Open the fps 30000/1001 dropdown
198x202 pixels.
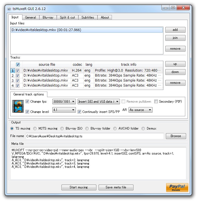pyautogui.click(x=64, y=102)
